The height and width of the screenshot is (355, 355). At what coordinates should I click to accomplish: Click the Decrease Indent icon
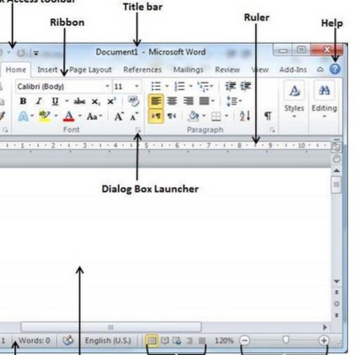(x=230, y=86)
